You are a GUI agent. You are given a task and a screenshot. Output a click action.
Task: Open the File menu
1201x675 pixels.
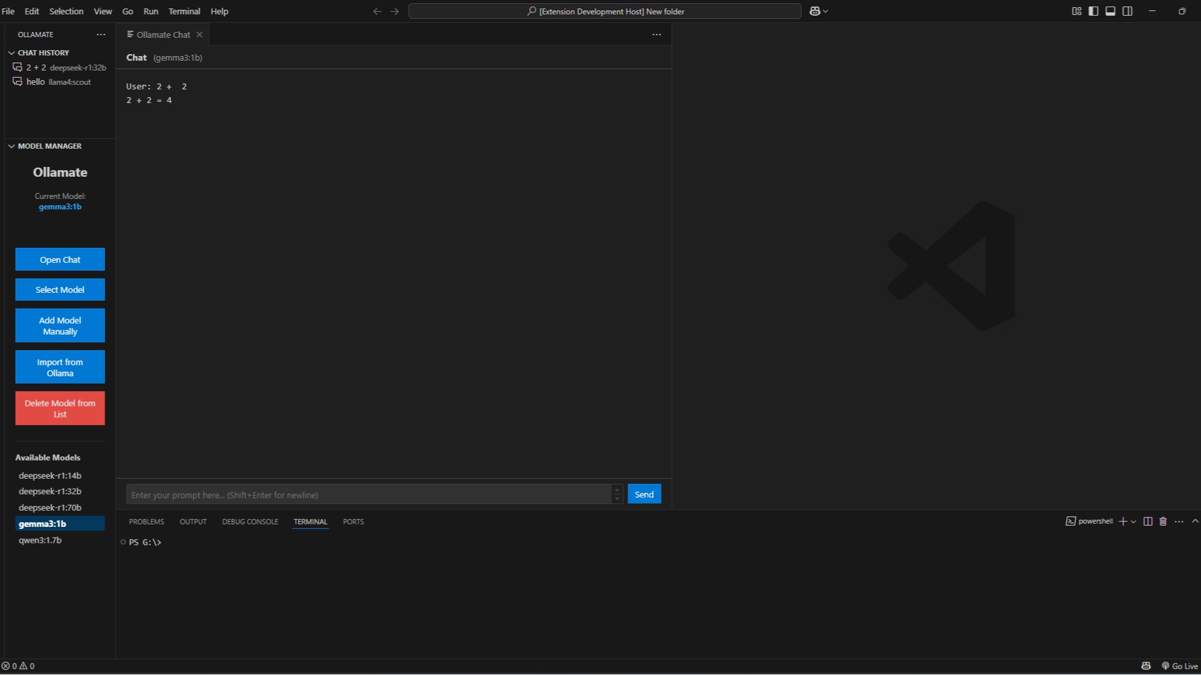[x=8, y=11]
